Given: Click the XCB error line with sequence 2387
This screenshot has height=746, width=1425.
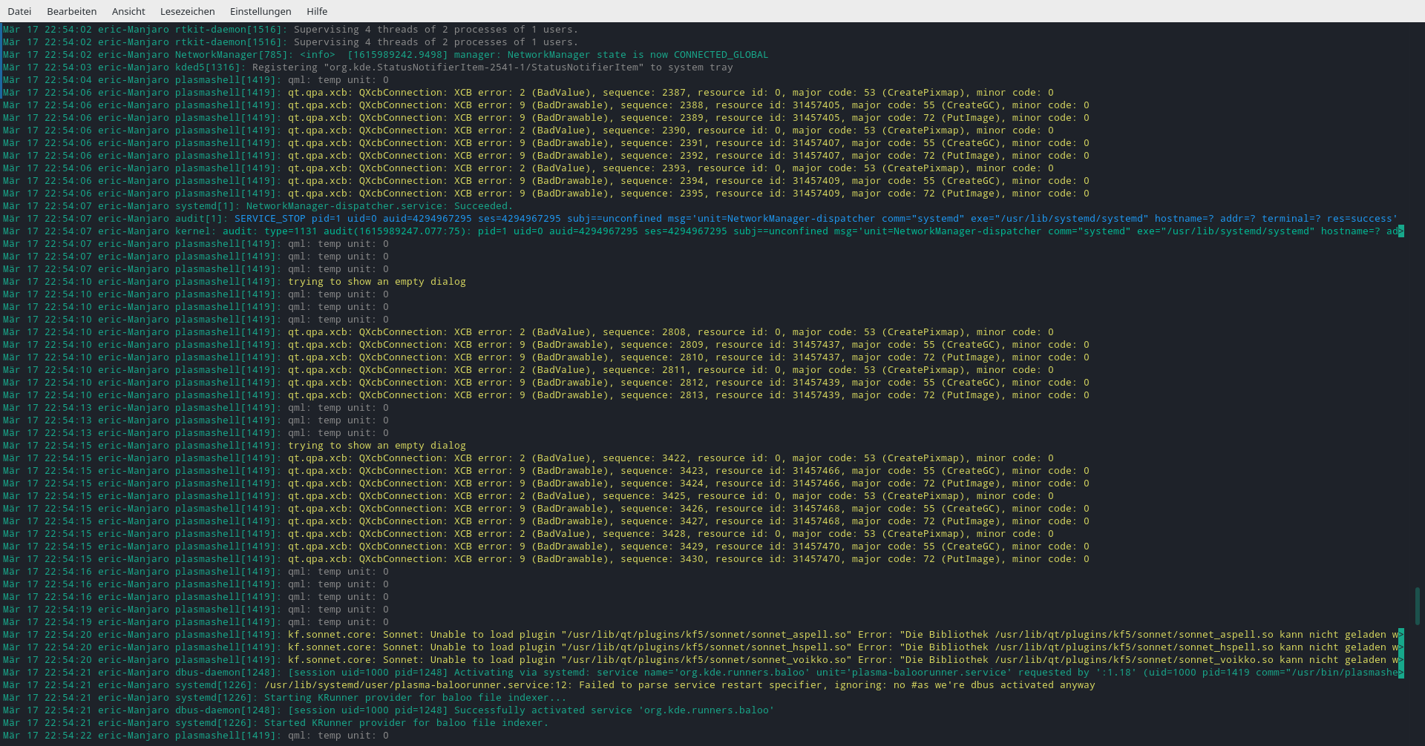Looking at the screenshot, I should [528, 93].
